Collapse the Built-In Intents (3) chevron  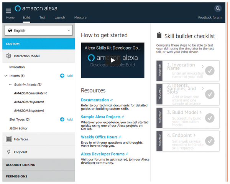[10, 85]
